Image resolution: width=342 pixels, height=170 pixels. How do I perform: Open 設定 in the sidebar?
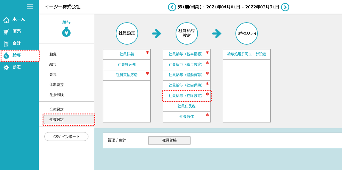click(x=17, y=67)
